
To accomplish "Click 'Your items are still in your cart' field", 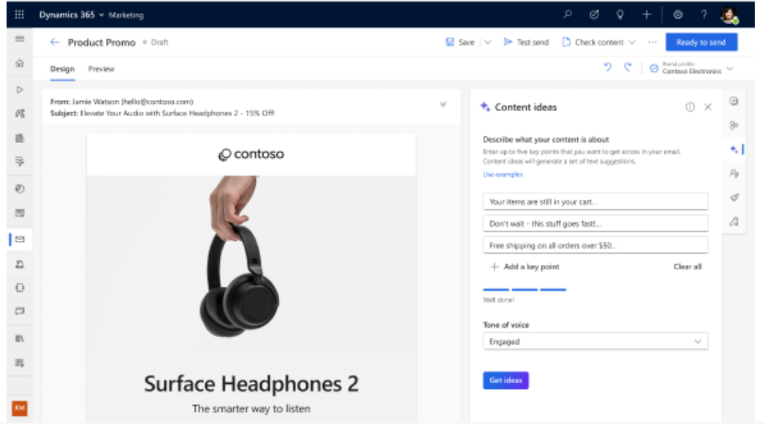I will pyautogui.click(x=595, y=201).
